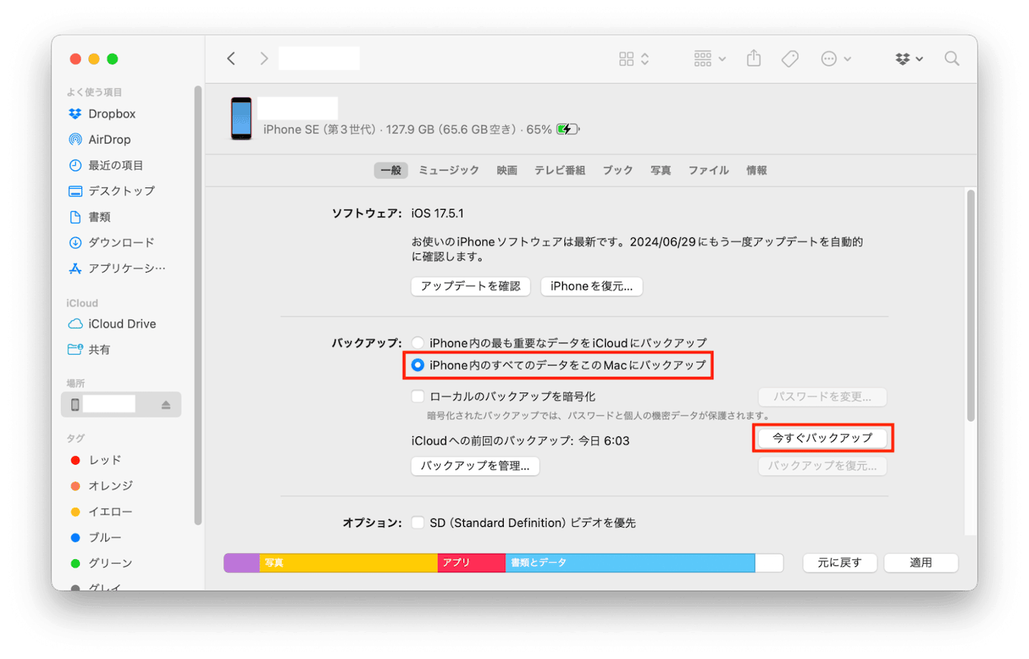1029x659 pixels.
Task: Switch to the ファイル tab
Action: (x=708, y=171)
